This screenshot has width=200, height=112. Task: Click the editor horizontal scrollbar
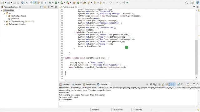[x=130, y=80]
